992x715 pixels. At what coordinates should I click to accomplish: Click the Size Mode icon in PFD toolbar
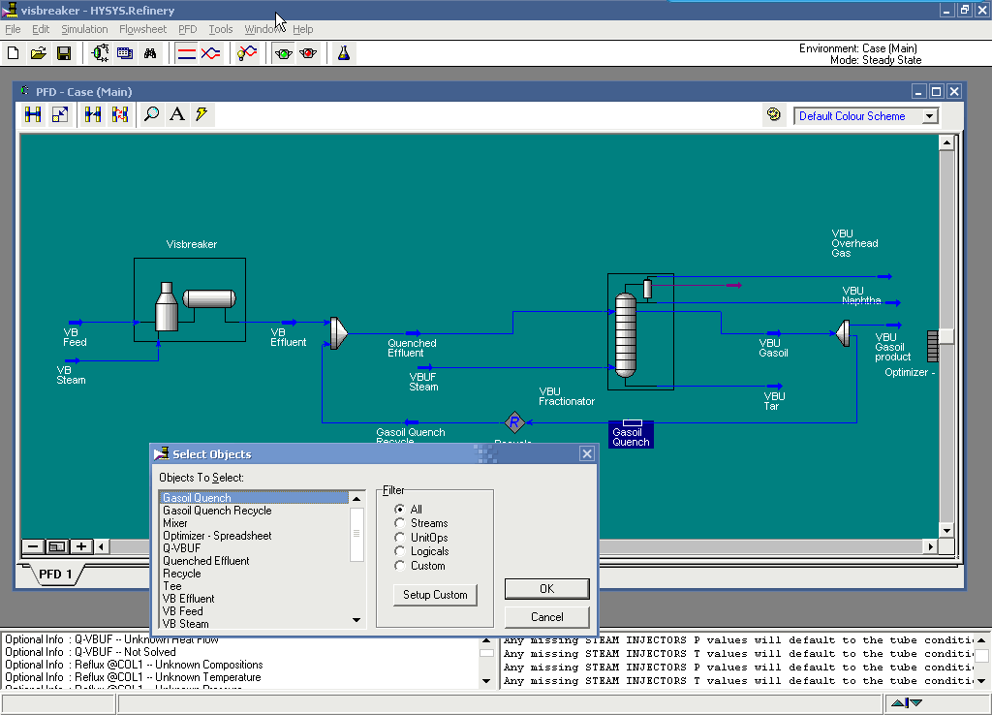(x=59, y=114)
